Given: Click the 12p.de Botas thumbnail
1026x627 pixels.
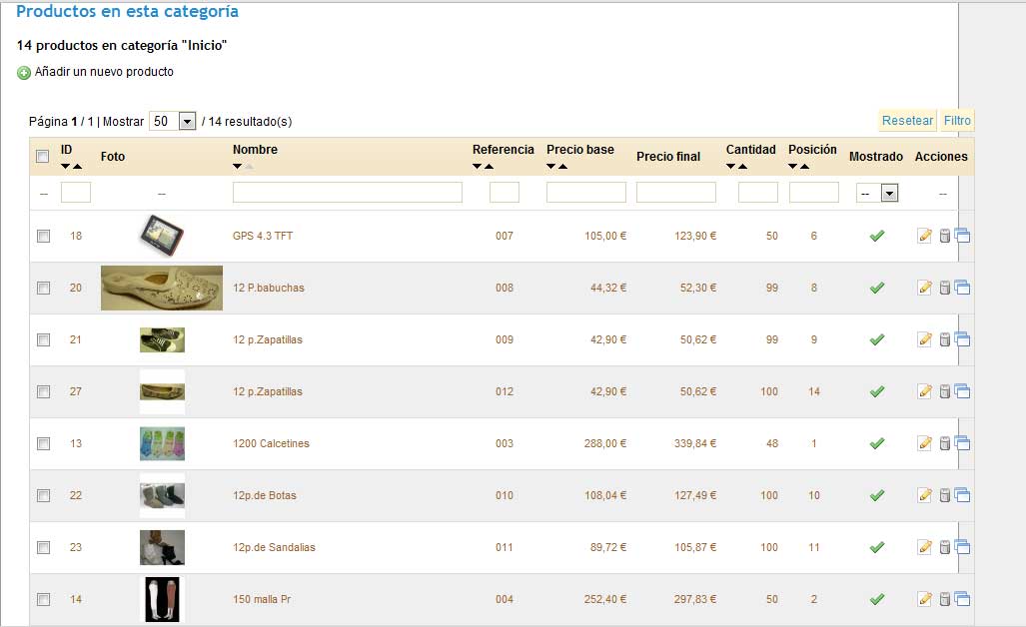Looking at the screenshot, I should 162,495.
